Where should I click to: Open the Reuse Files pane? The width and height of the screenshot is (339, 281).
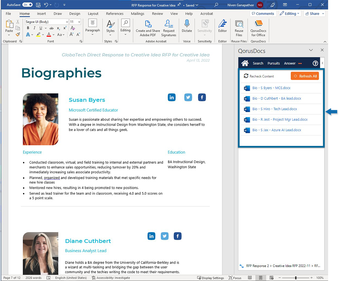coord(239,28)
